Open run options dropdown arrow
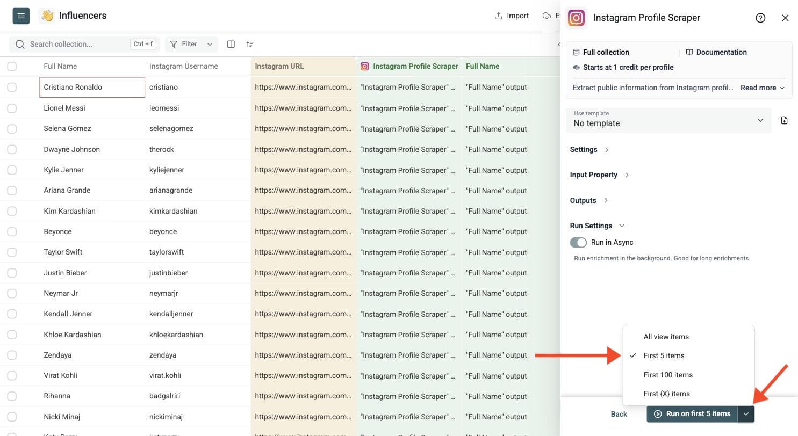Viewport: 798px width, 436px height. (x=746, y=414)
